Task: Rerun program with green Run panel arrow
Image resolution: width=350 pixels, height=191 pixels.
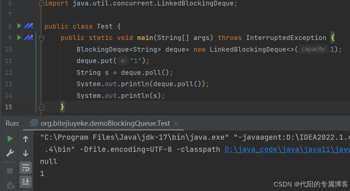Action: tap(10, 139)
